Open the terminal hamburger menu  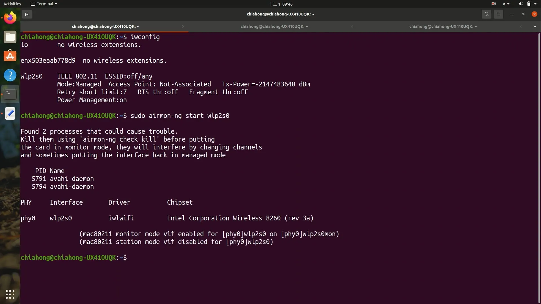(498, 14)
